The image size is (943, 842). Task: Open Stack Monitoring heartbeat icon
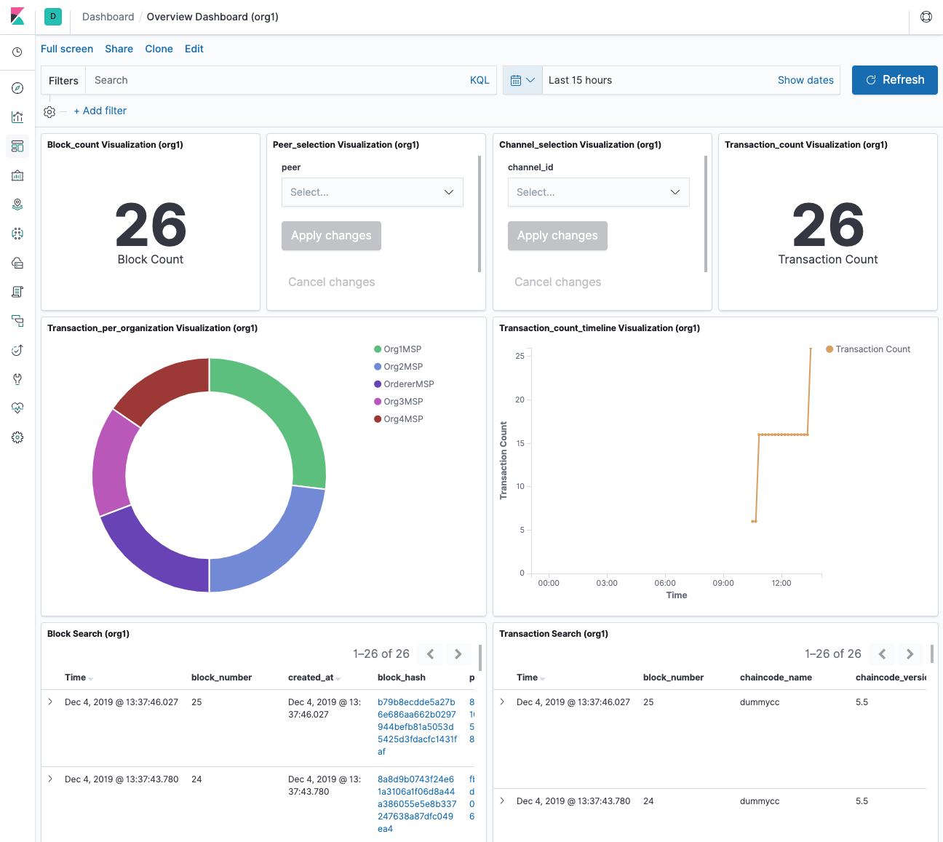(x=17, y=408)
